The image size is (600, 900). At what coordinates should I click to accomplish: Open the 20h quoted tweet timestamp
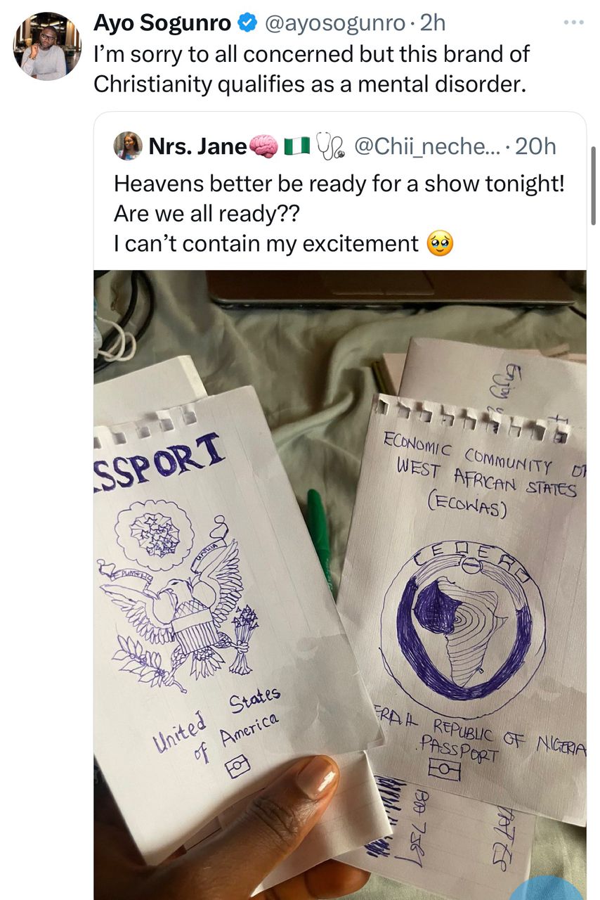click(x=535, y=147)
